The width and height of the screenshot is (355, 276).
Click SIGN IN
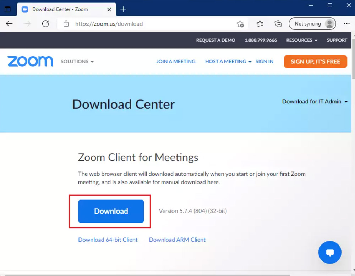tap(264, 62)
